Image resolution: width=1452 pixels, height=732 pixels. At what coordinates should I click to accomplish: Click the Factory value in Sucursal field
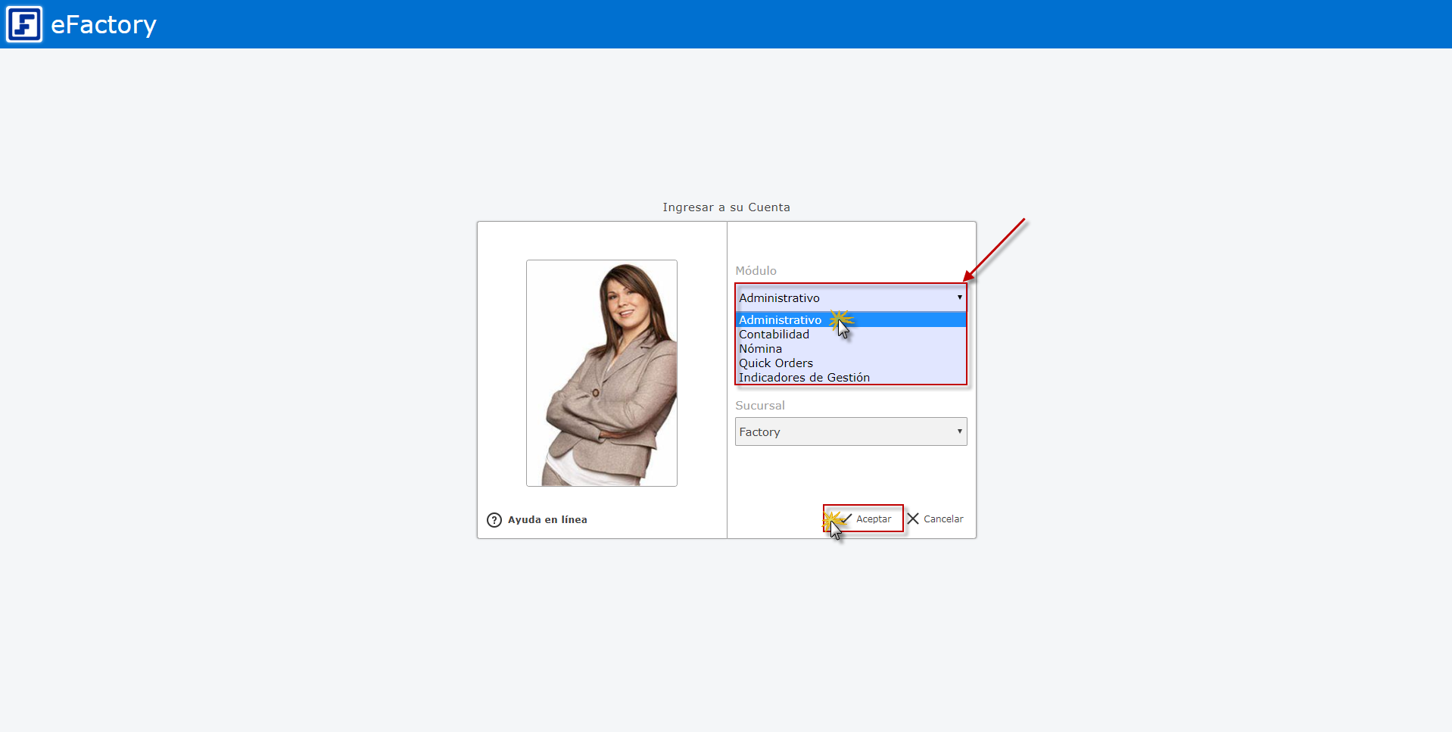point(759,432)
